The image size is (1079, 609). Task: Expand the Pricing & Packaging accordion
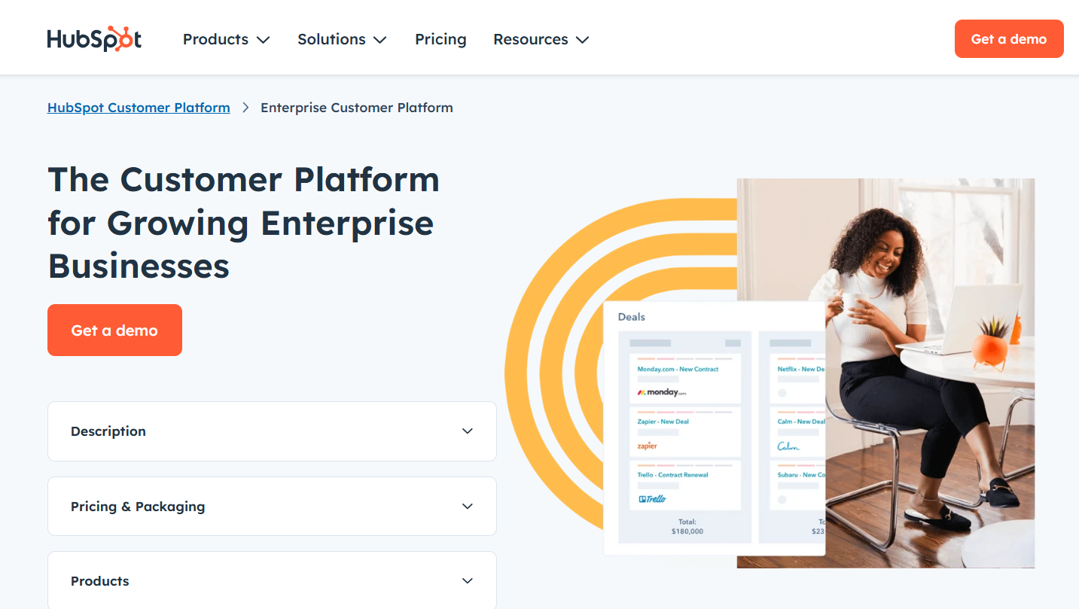pyautogui.click(x=272, y=506)
